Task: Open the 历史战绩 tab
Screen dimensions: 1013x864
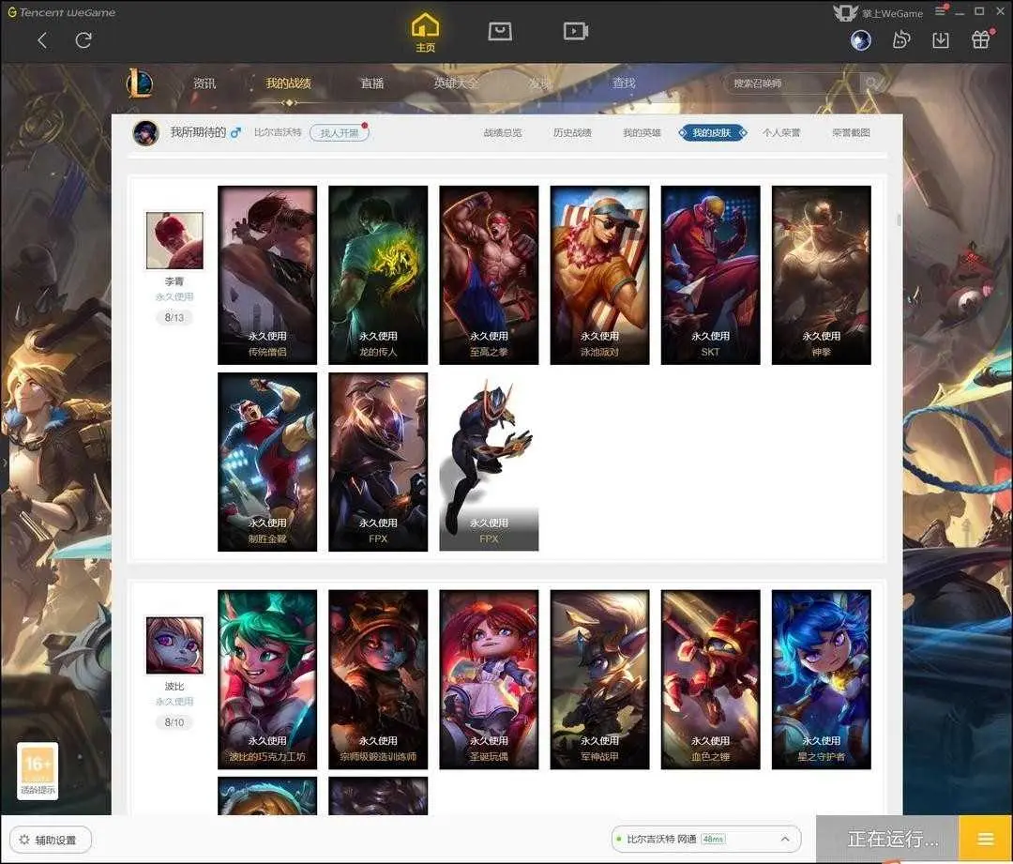Action: (572, 132)
